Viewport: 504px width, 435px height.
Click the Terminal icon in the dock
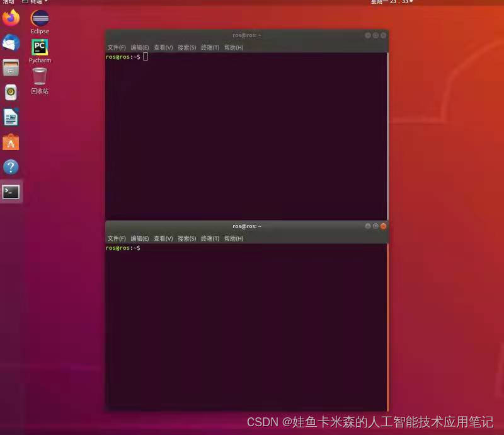click(11, 192)
